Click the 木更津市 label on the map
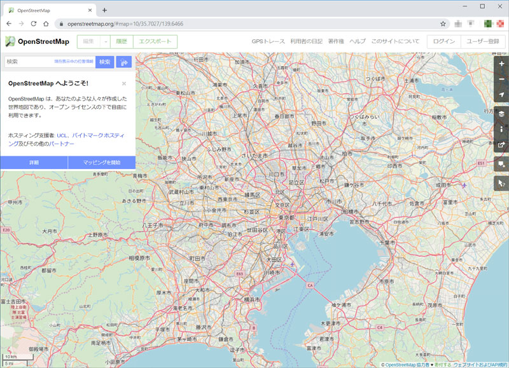509x368 pixels. click(330, 324)
